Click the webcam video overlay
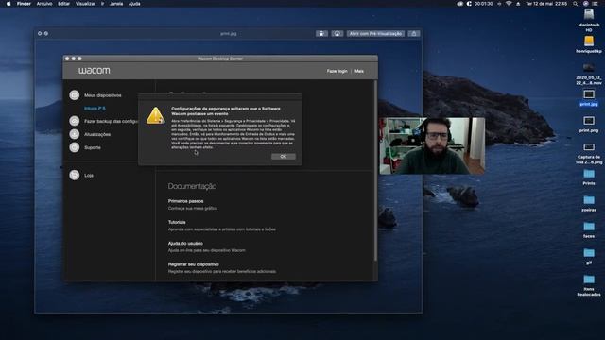 [x=432, y=145]
